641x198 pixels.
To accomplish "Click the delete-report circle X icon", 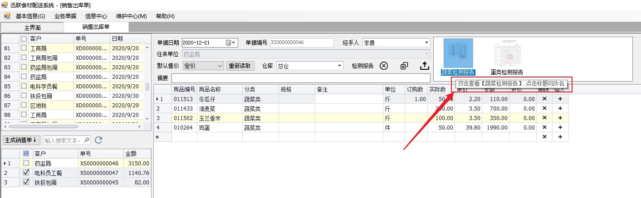I will [x=384, y=66].
